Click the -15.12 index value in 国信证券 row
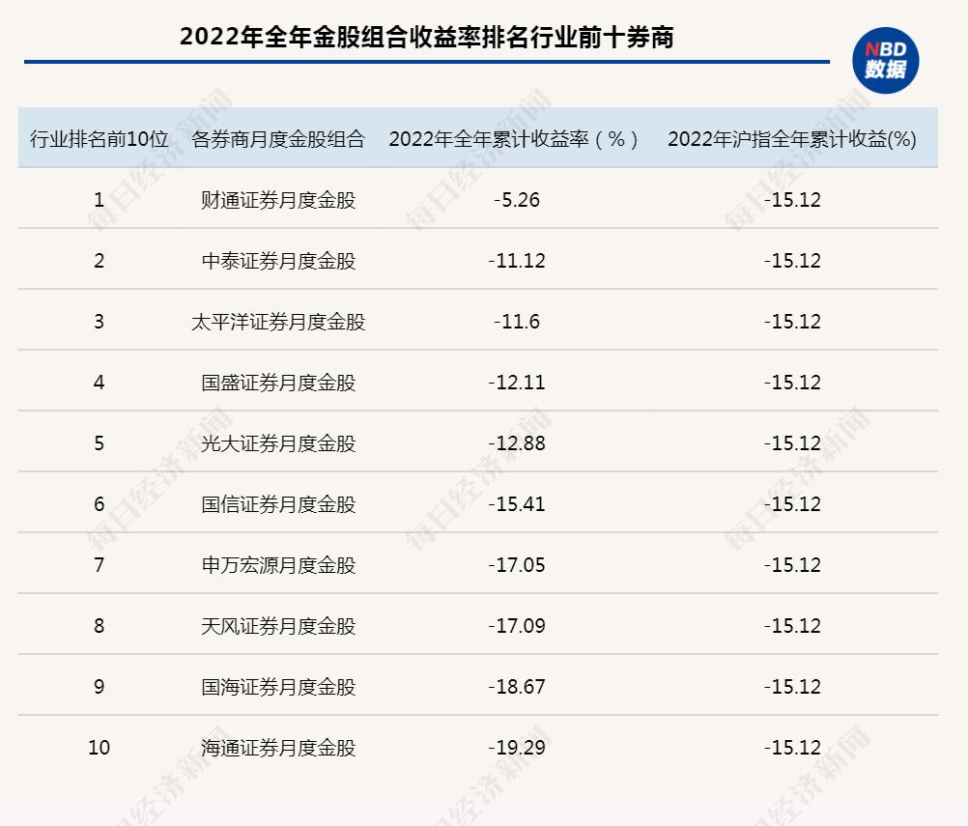 792,504
